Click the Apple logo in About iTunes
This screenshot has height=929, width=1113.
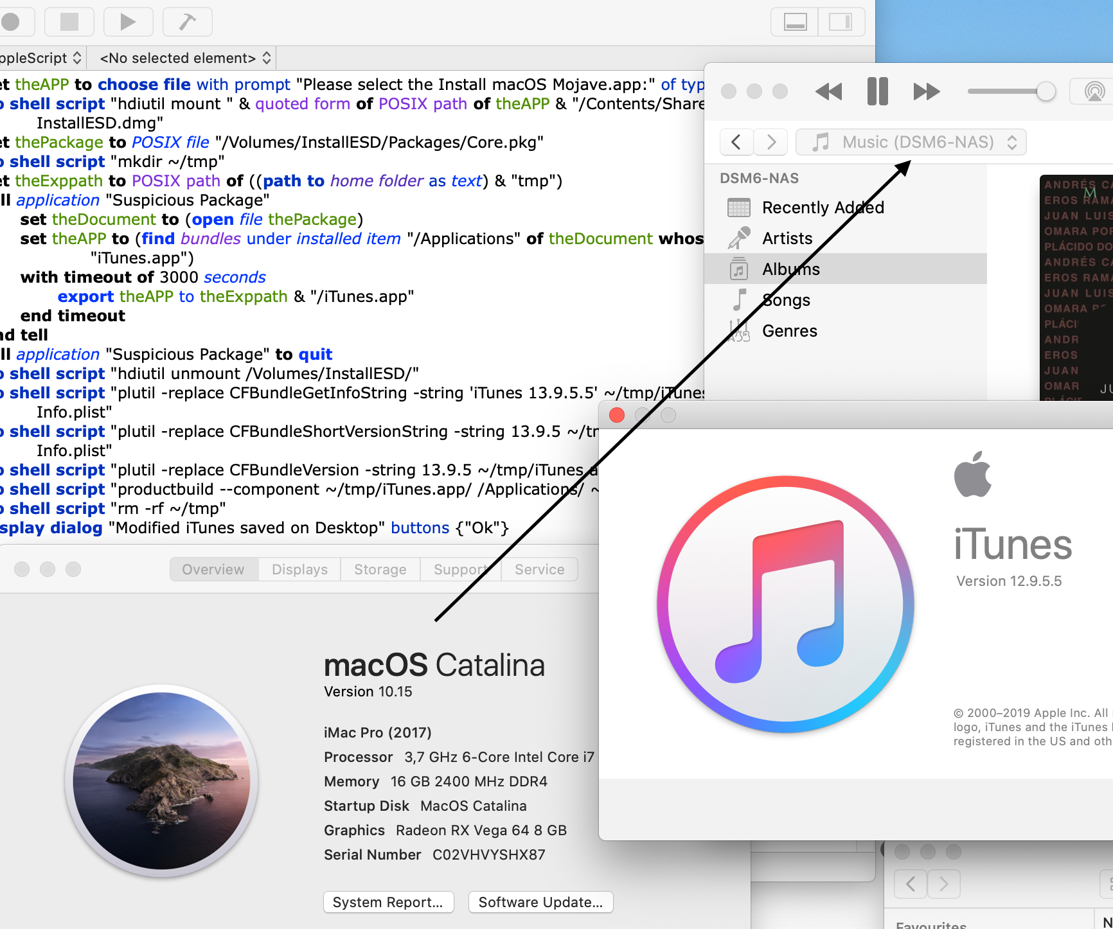pos(973,474)
